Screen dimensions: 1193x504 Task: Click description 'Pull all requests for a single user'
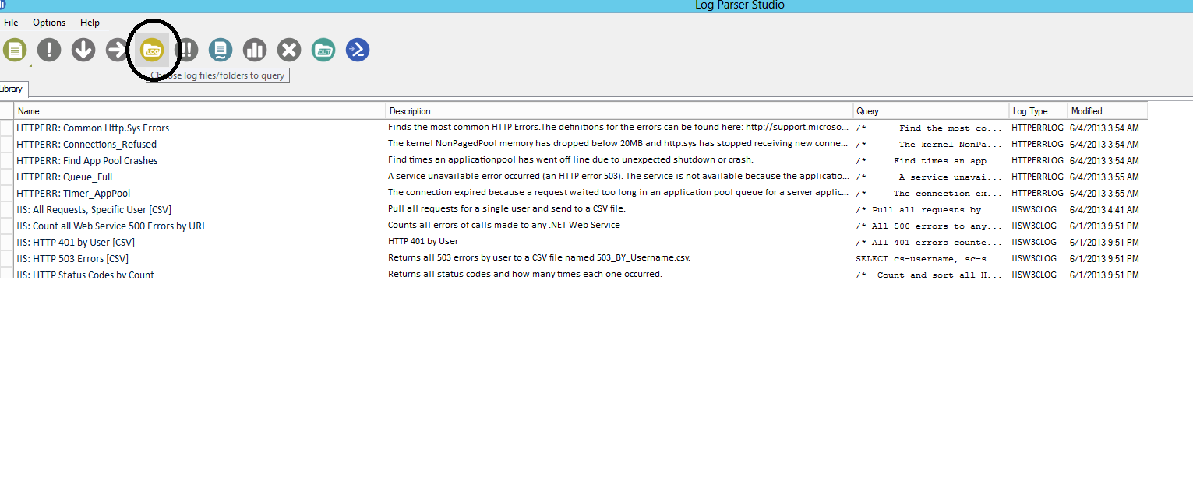click(x=506, y=208)
